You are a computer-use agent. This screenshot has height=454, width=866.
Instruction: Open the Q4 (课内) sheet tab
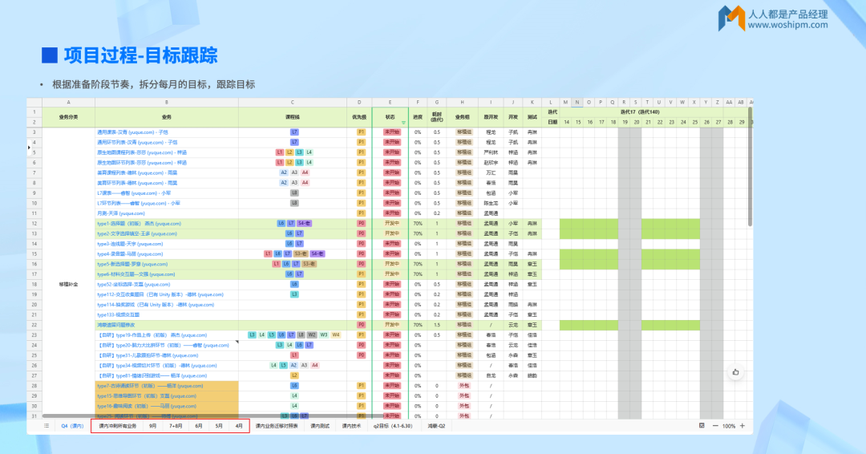pyautogui.click(x=72, y=426)
